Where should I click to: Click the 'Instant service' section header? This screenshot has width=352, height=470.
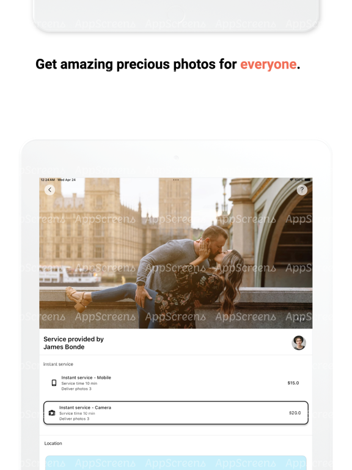tap(58, 364)
